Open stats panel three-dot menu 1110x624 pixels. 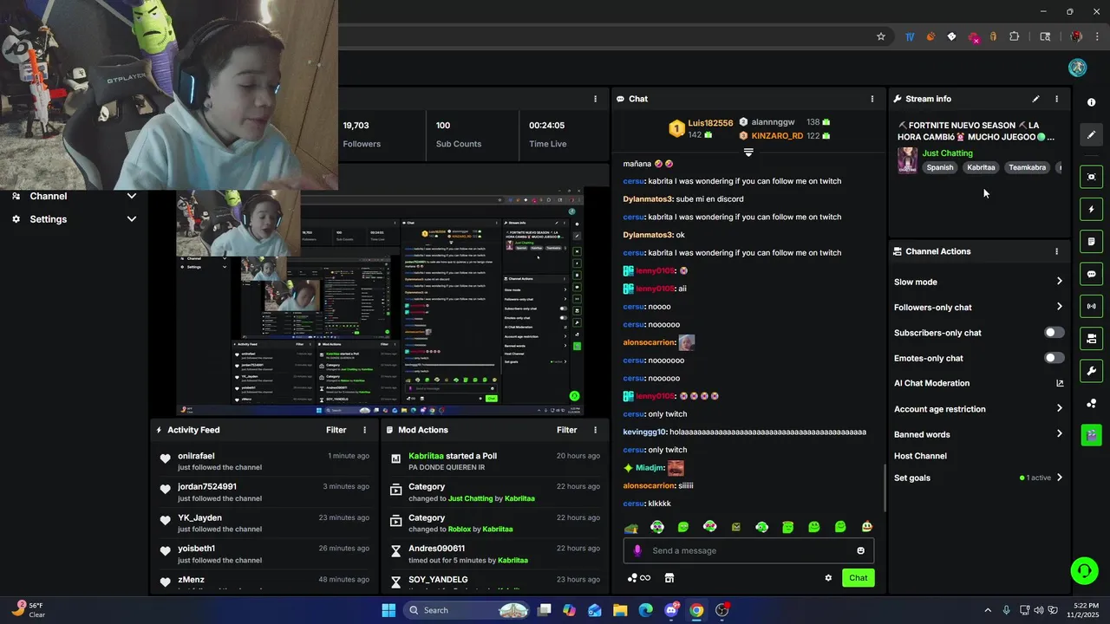pyautogui.click(x=595, y=99)
